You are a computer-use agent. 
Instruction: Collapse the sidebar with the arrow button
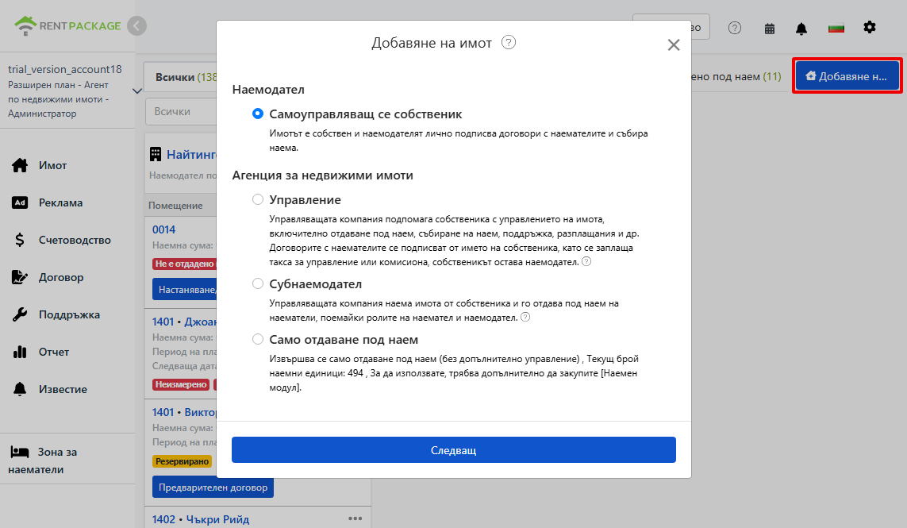137,26
